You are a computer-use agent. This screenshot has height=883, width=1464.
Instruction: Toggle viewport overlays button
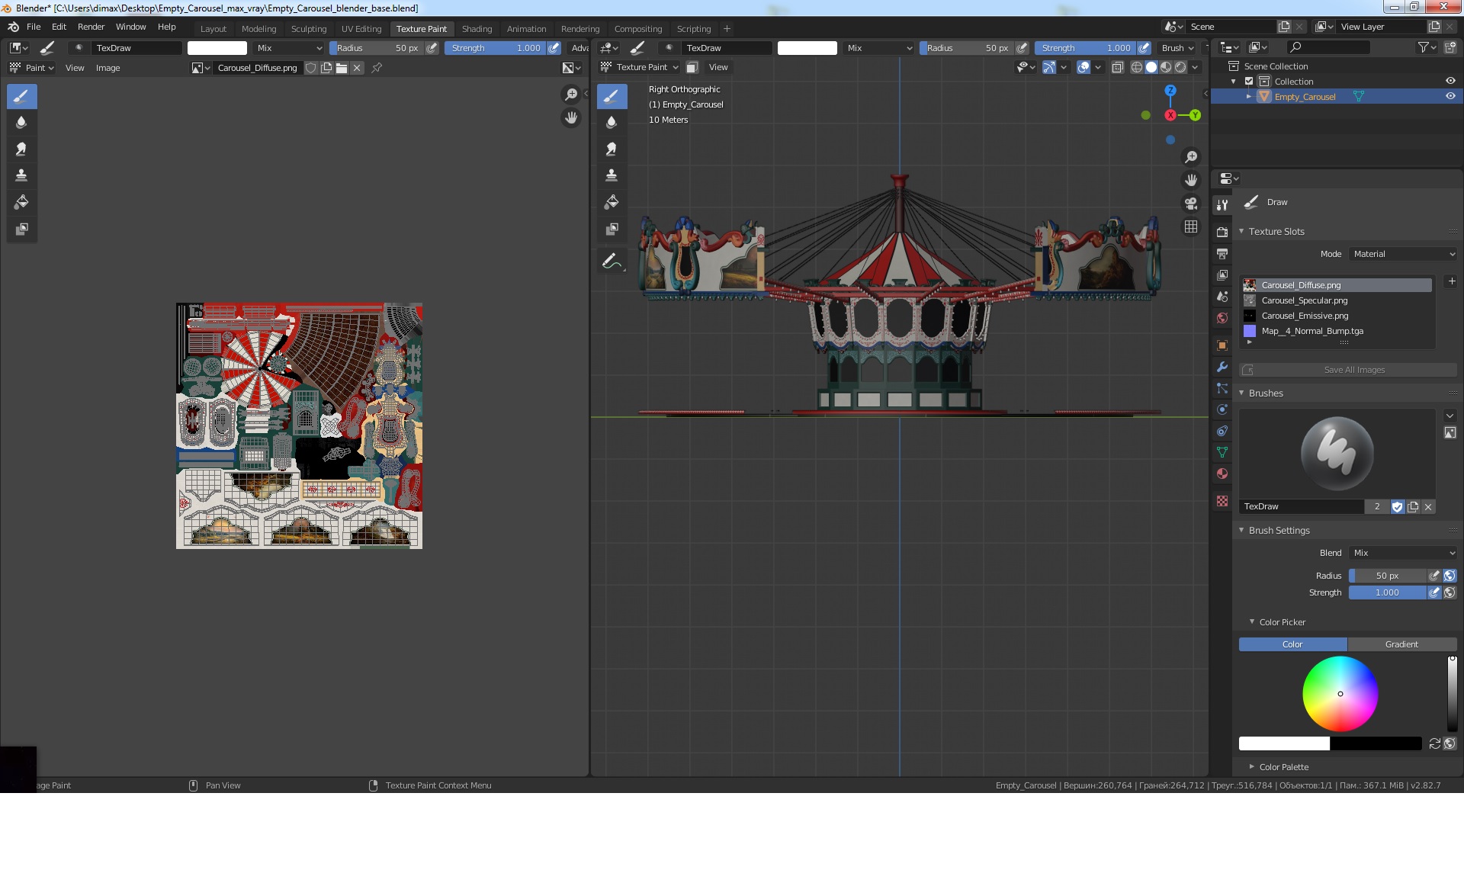tap(1084, 67)
